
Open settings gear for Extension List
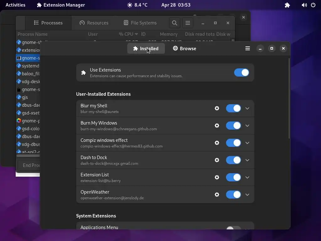click(217, 177)
